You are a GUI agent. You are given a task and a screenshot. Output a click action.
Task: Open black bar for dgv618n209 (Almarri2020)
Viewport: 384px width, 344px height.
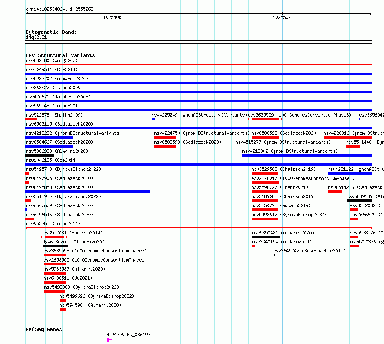[x=55, y=246]
